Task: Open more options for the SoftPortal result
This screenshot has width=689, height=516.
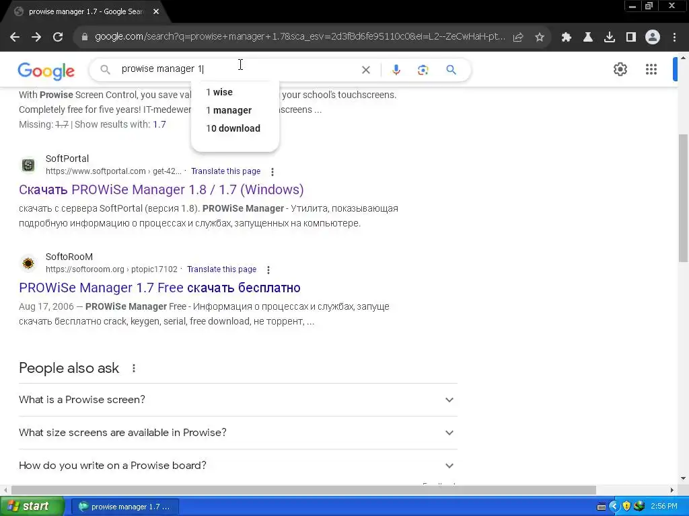Action: [x=273, y=171]
